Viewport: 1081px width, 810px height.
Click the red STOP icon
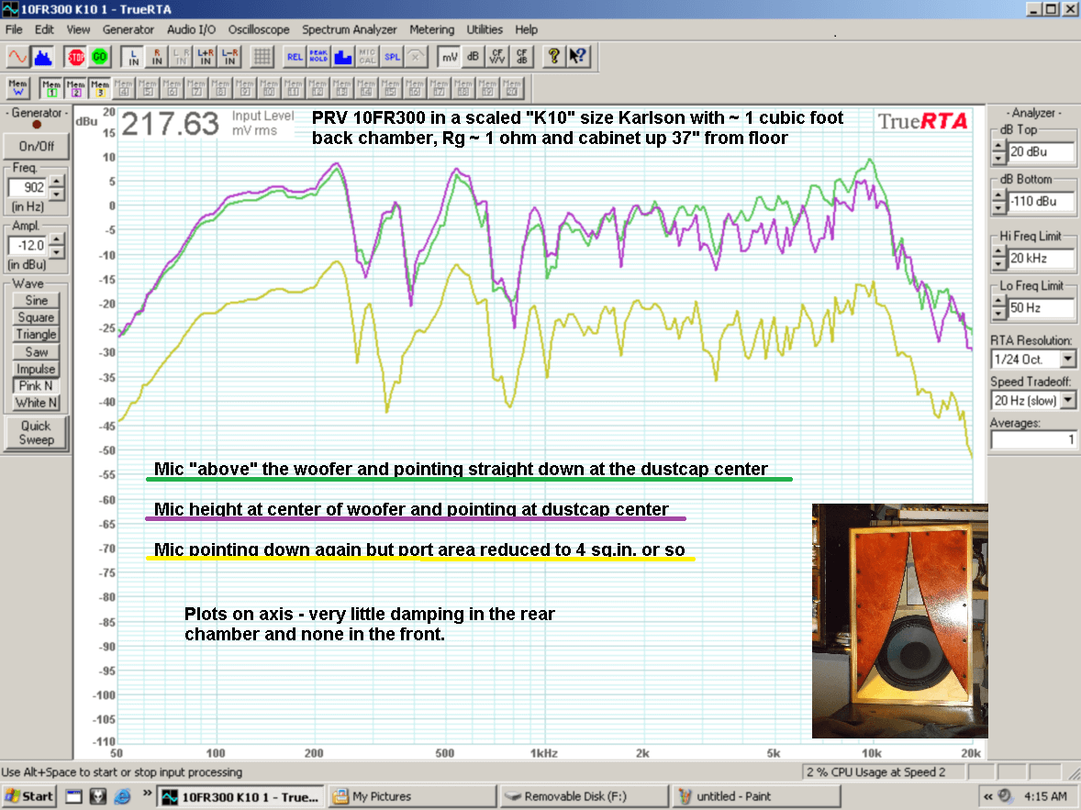pyautogui.click(x=76, y=57)
